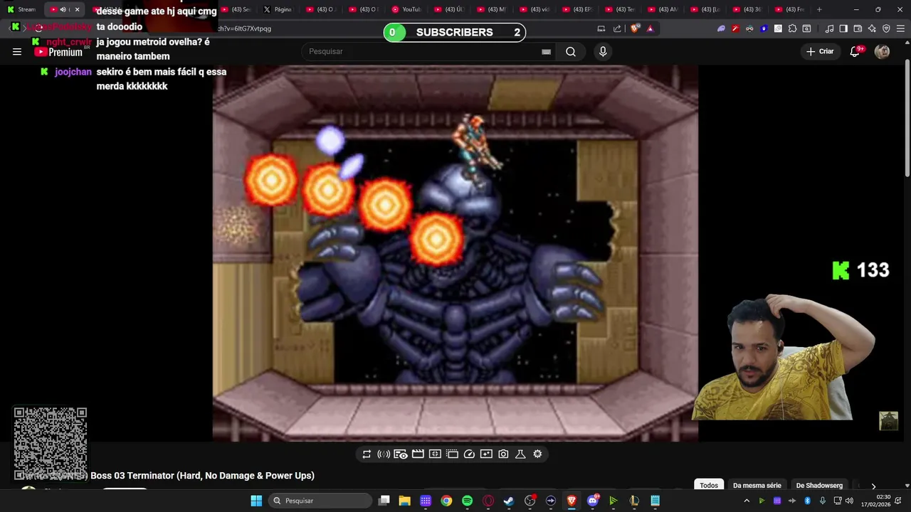Open Leo AI sparkle icon
This screenshot has height=512, width=911.
click(872, 28)
